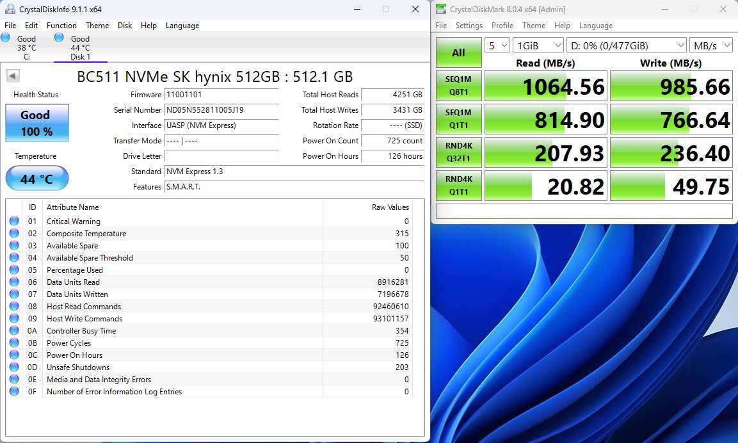
Task: Click the Power On Count value 725 count
Action: pos(392,140)
